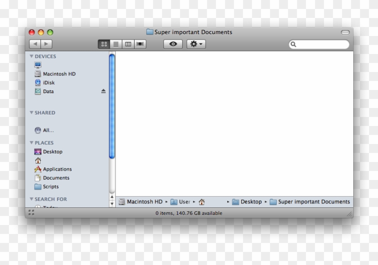Open Macintosh HD from the path bar
The height and width of the screenshot is (265, 378).
pos(144,202)
